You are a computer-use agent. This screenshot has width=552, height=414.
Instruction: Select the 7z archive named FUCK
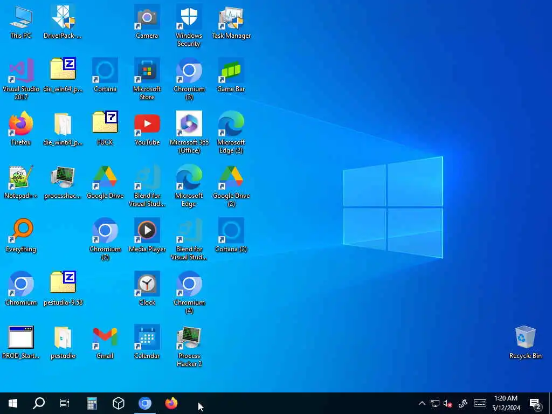(x=105, y=128)
